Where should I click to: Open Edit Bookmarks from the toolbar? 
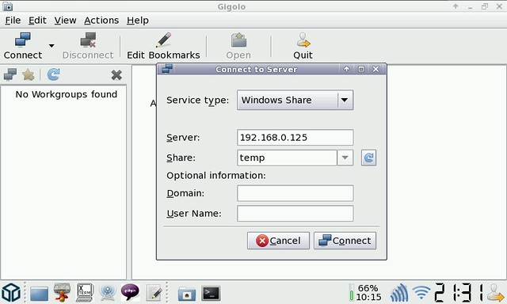[x=163, y=46]
